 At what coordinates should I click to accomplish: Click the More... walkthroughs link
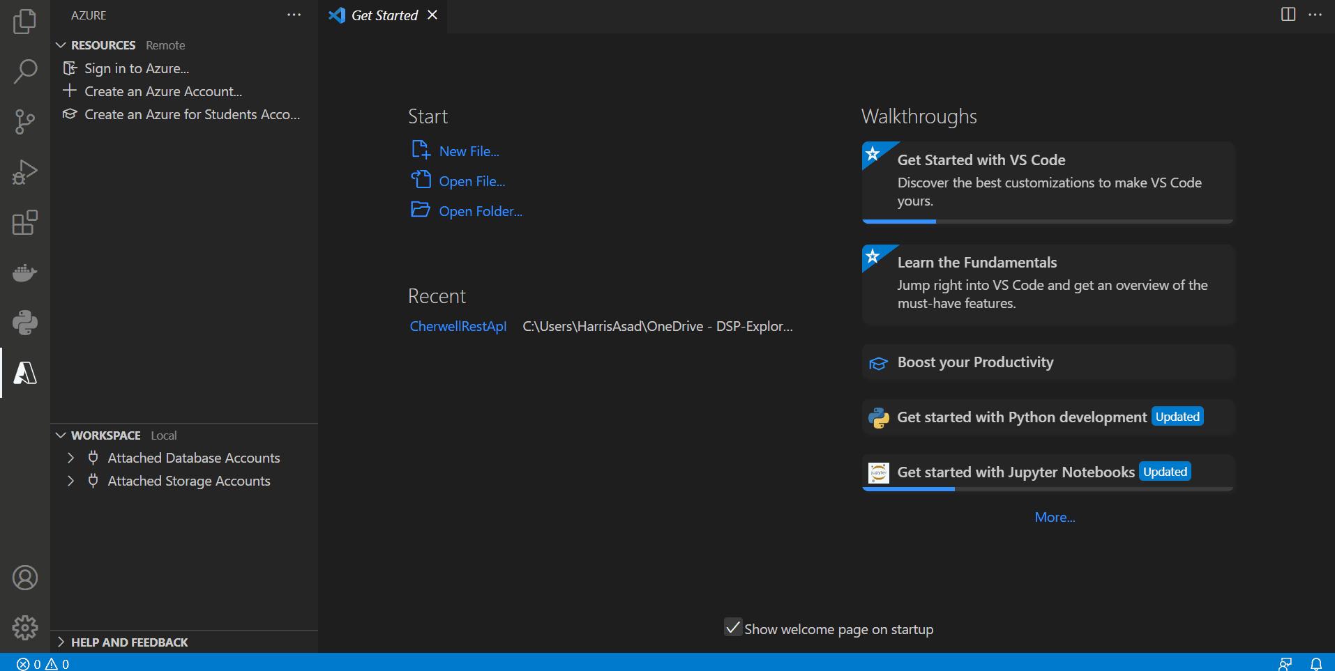pyautogui.click(x=1055, y=517)
